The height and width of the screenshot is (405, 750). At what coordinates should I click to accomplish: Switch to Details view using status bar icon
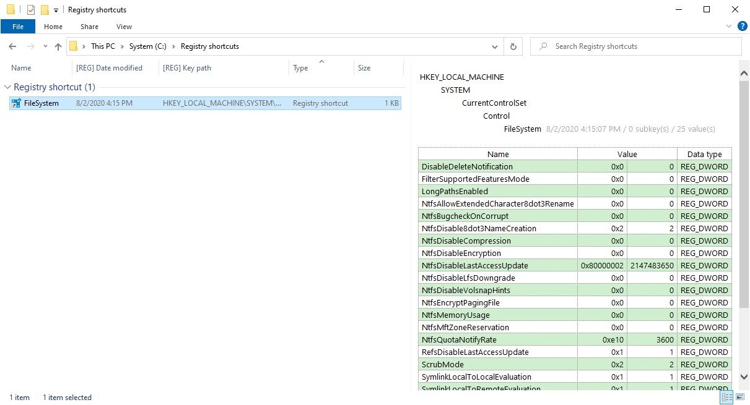726,398
